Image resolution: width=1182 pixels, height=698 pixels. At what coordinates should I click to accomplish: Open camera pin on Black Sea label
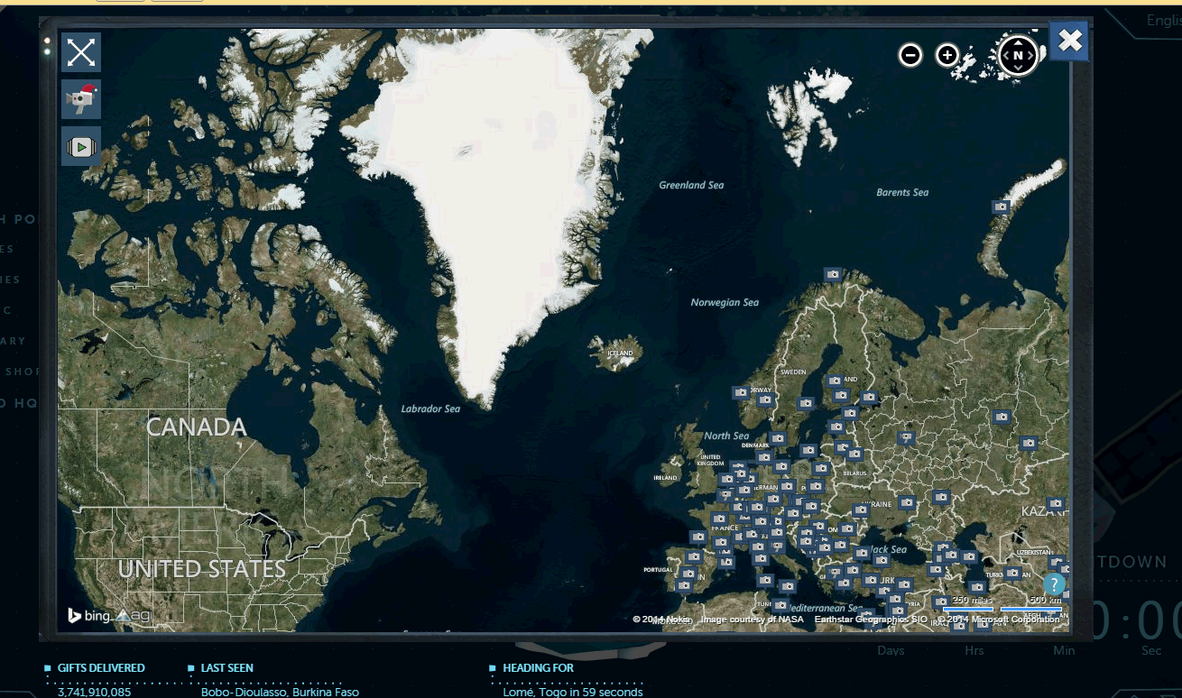click(863, 552)
